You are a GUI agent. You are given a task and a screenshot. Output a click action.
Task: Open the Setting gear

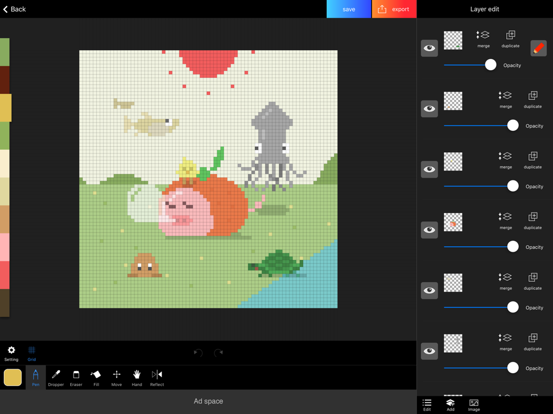coord(11,353)
